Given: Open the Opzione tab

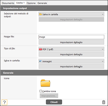Looking at the screenshot, I should click(x=31, y=3).
